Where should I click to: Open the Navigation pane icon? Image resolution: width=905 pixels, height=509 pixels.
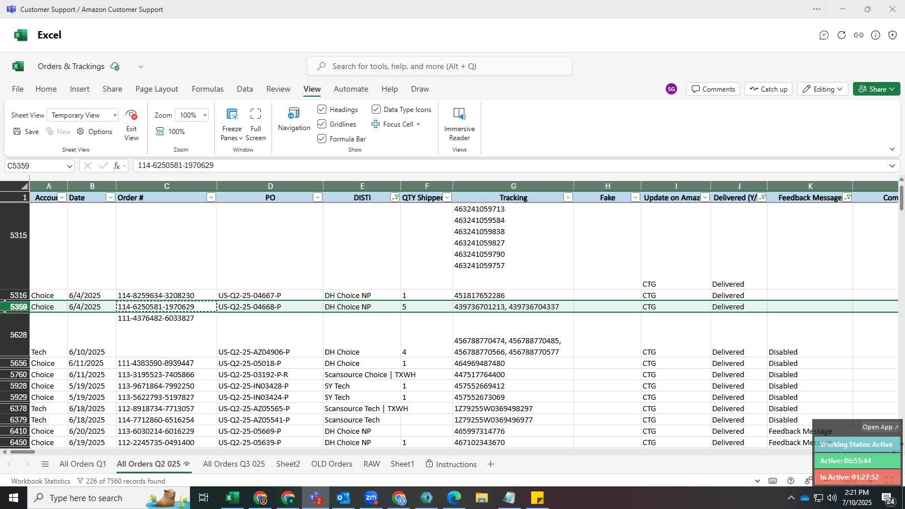(x=294, y=114)
